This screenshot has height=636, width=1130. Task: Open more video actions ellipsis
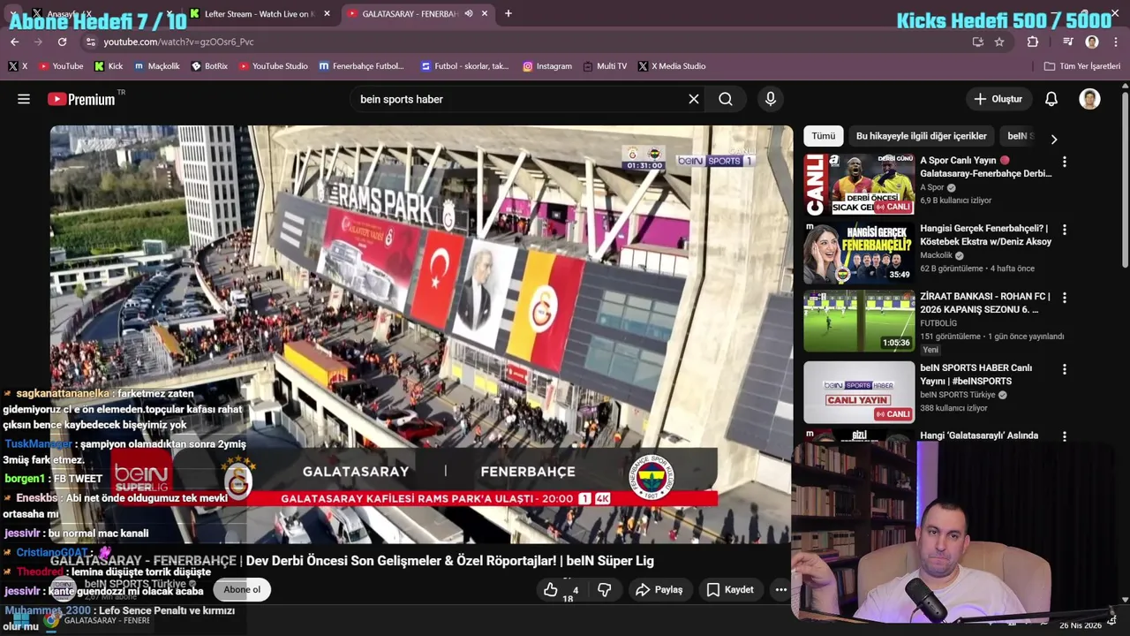[x=780, y=589]
